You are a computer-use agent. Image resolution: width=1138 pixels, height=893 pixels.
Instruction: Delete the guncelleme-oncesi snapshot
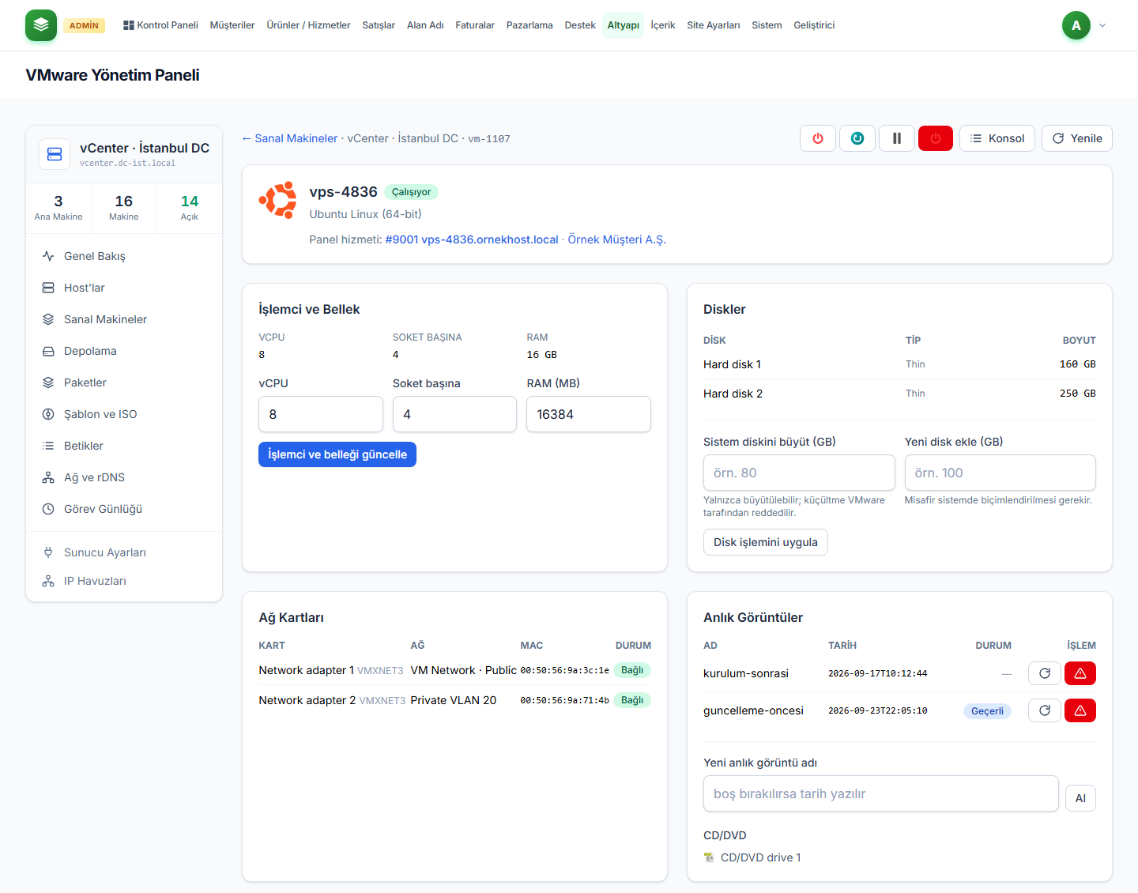(x=1080, y=710)
